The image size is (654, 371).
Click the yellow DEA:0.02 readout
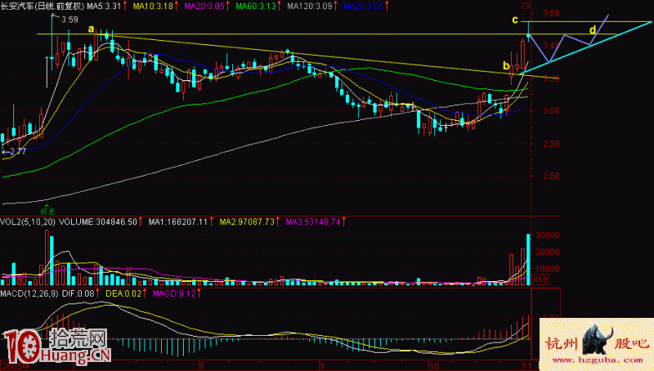[x=123, y=293]
